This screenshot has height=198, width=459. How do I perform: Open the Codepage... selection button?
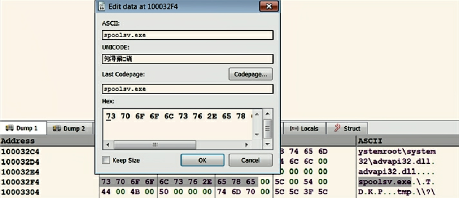(x=250, y=74)
